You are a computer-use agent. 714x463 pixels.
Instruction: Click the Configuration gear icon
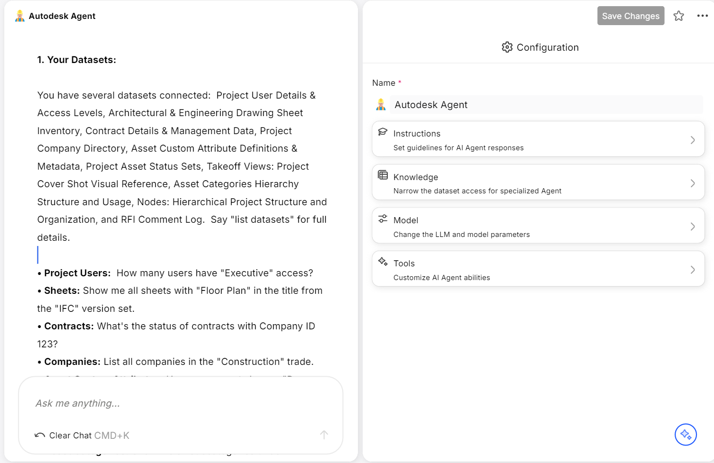(507, 47)
